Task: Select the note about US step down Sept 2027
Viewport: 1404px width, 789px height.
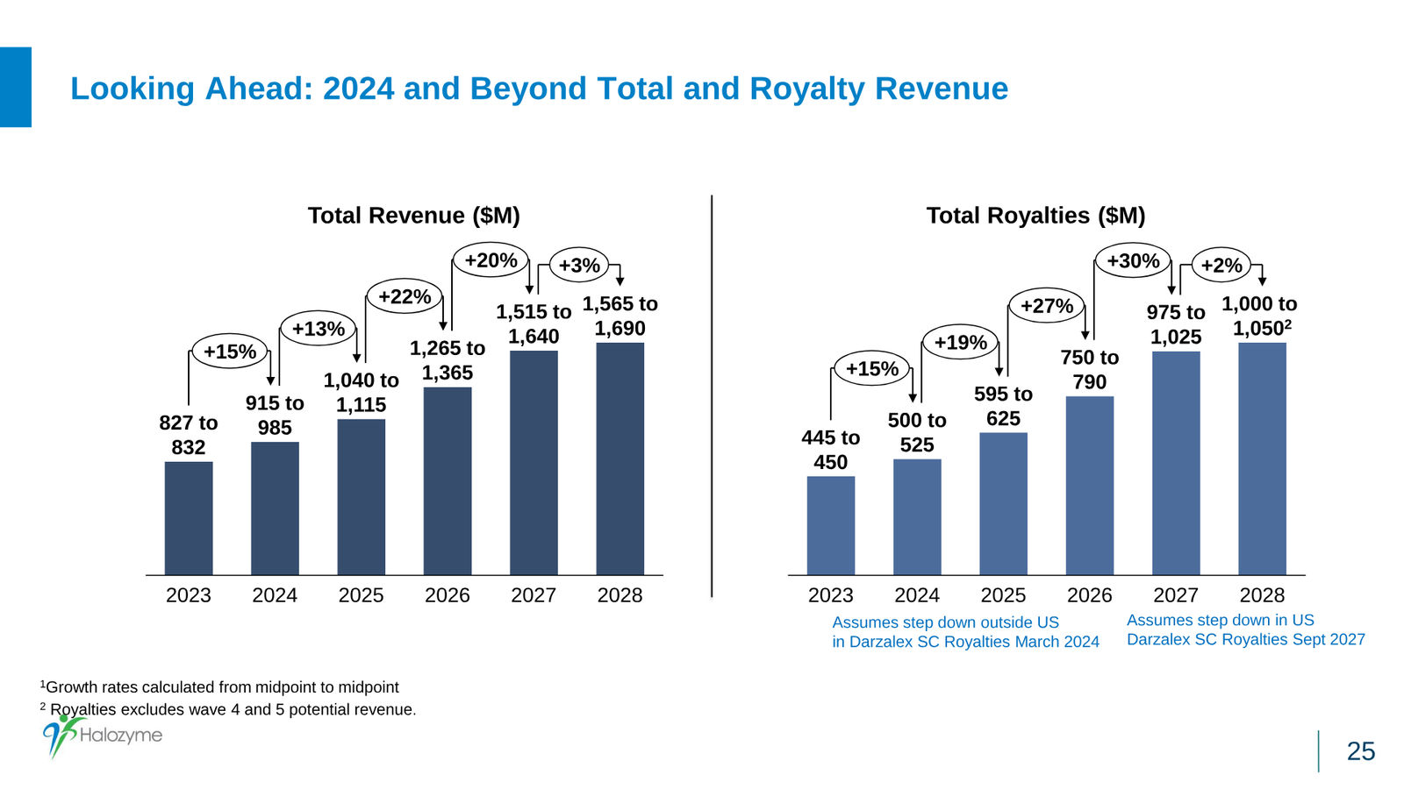Action: coord(1246,629)
